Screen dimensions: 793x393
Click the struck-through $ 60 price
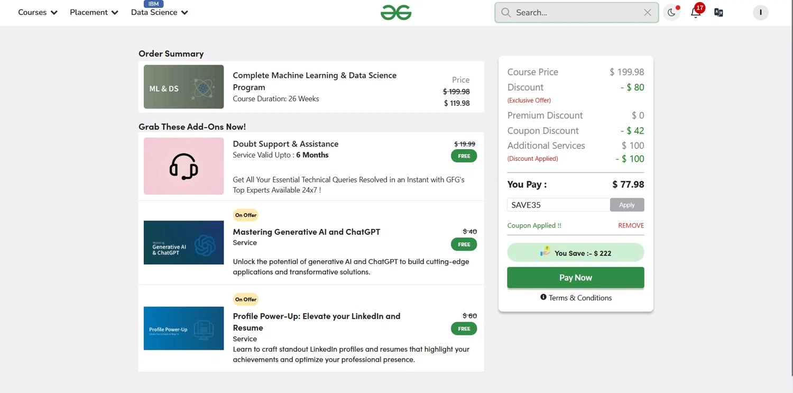(469, 316)
